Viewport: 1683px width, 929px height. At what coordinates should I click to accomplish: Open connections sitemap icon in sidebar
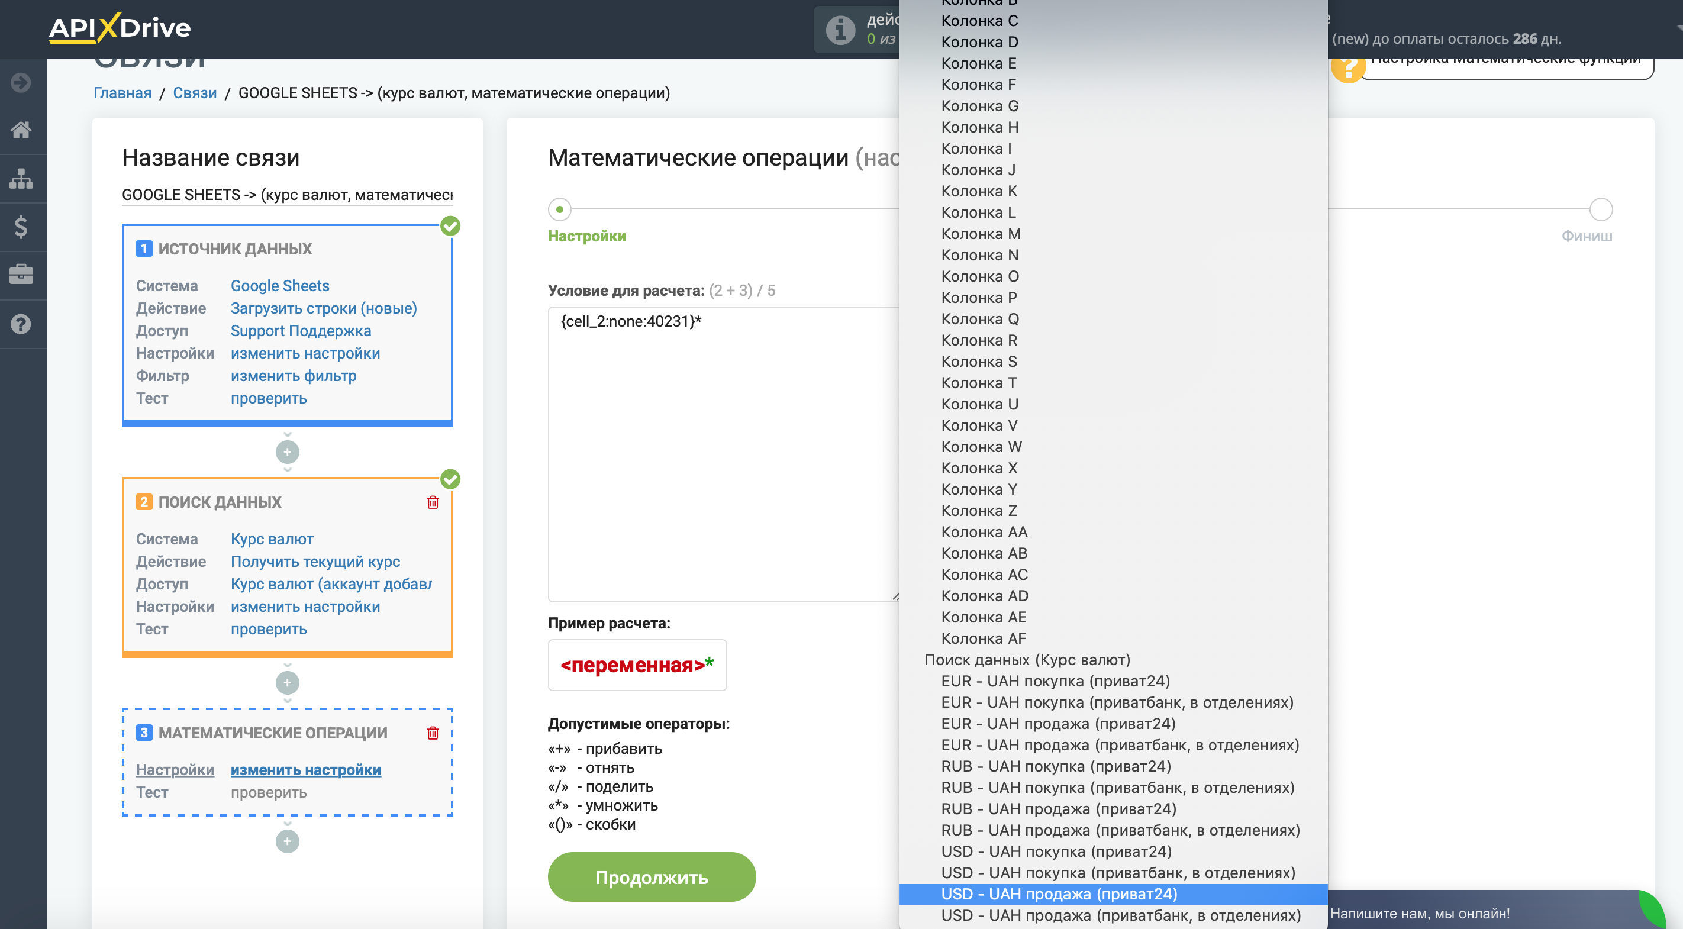tap(21, 178)
